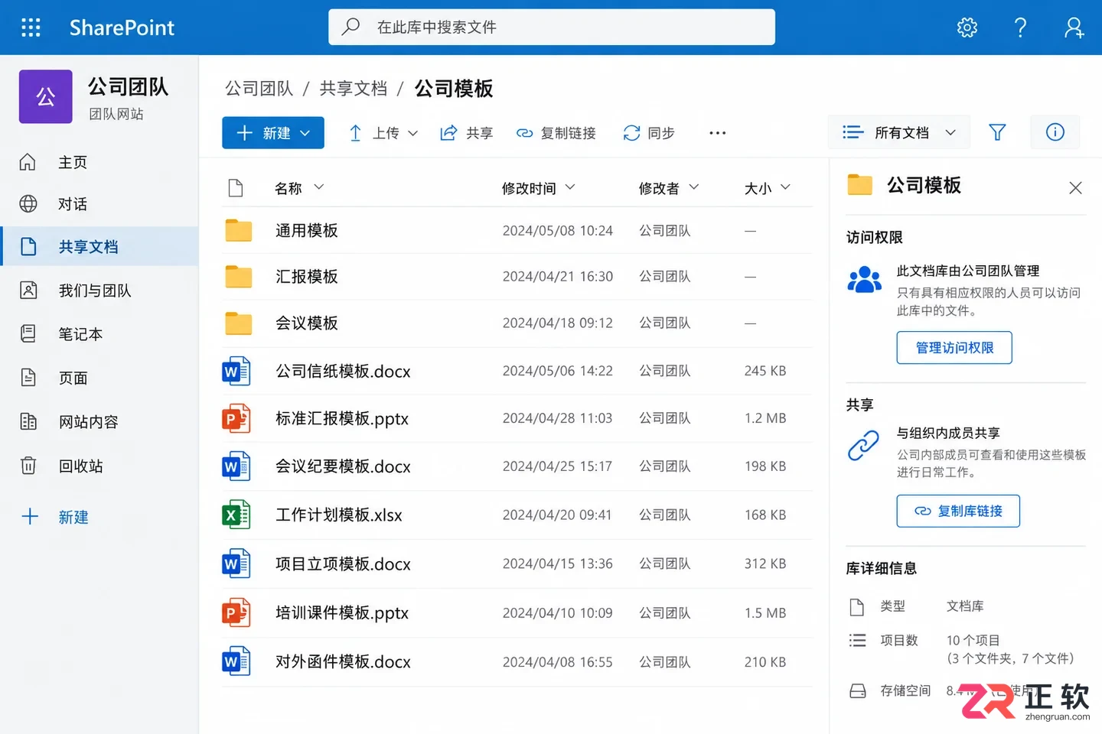The height and width of the screenshot is (734, 1102).
Task: Open the settings gear icon
Action: pyautogui.click(x=967, y=28)
